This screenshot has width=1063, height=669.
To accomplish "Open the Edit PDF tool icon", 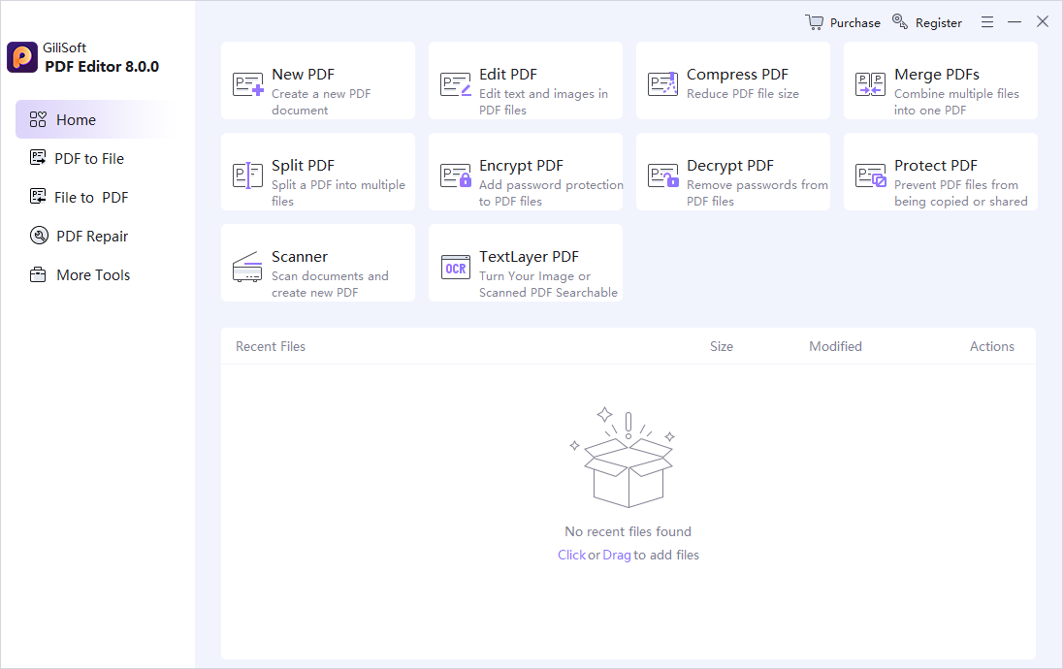I will 455,84.
